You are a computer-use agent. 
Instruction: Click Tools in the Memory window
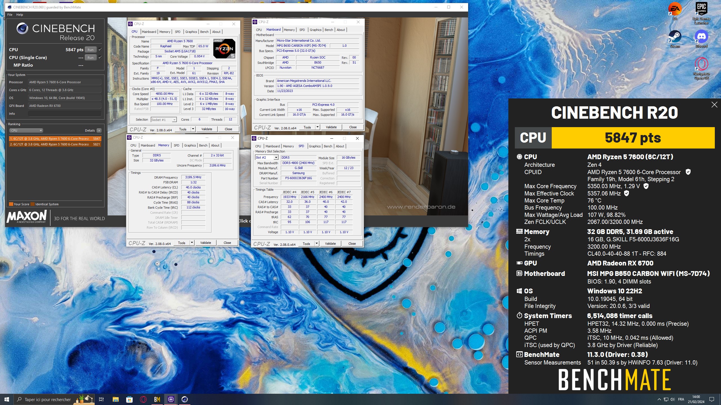pyautogui.click(x=182, y=243)
